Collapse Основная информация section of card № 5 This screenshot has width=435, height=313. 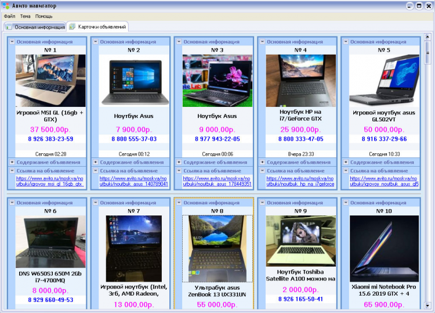(346, 42)
